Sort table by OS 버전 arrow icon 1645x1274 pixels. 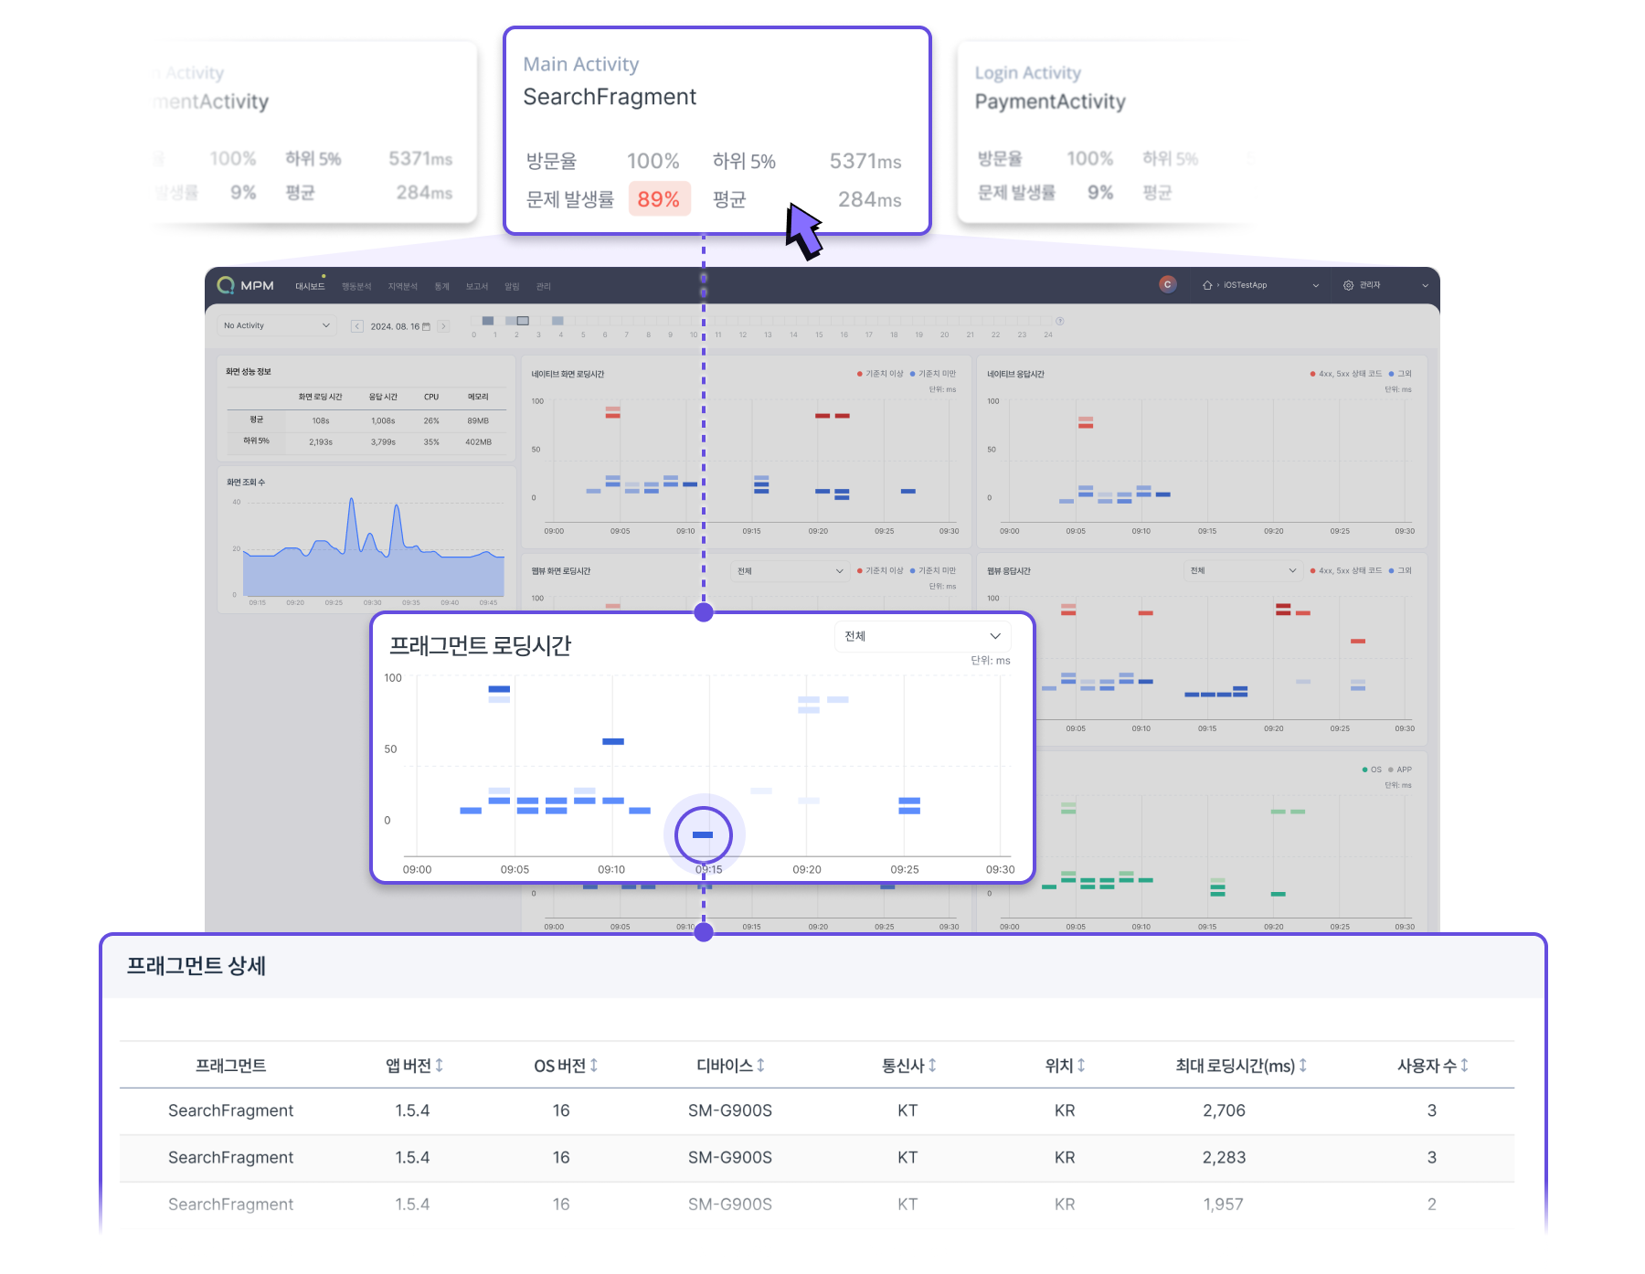(594, 1066)
